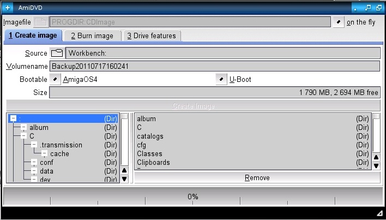Collapse the C directory tree node
386x220 pixels.
23,136
